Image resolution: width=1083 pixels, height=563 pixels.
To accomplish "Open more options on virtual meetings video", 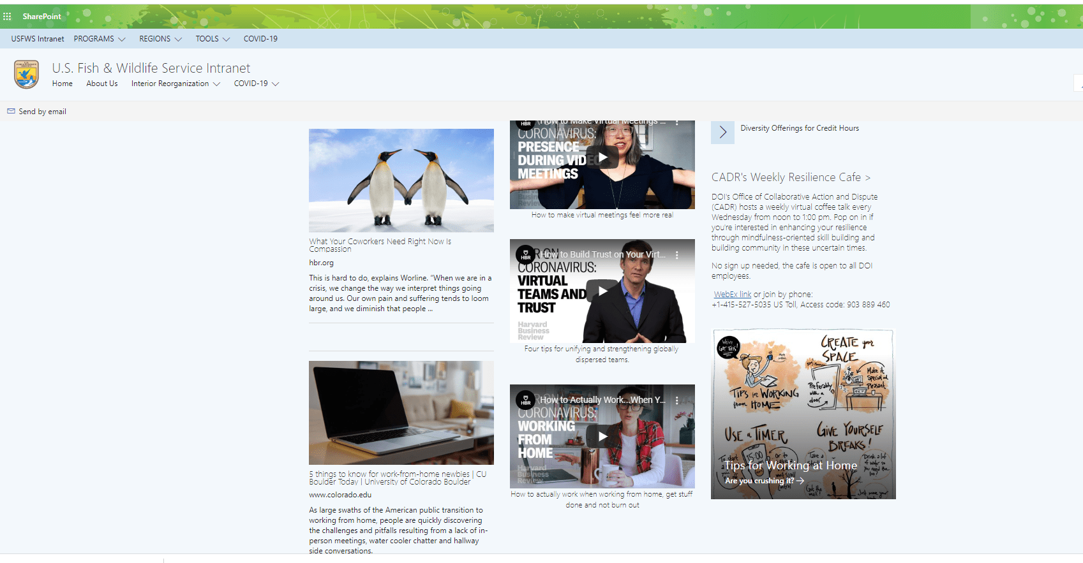I will click(x=677, y=121).
